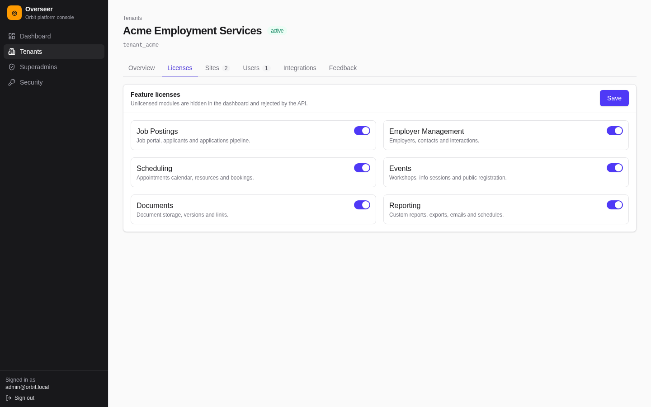
Task: Click the green active status badge
Action: [x=277, y=31]
